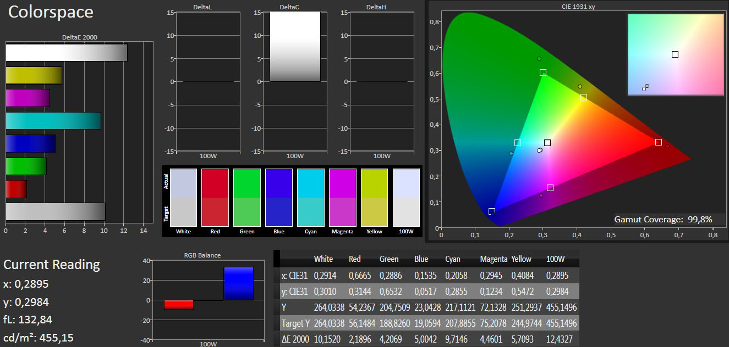Select the Cyan color swatch
The height and width of the screenshot is (347, 729).
click(311, 198)
